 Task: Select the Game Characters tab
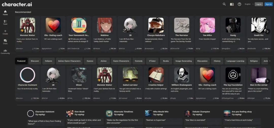121,61
